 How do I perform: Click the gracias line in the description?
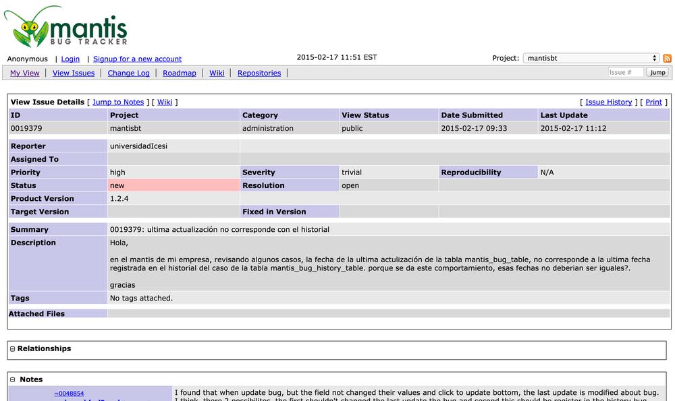tap(122, 285)
